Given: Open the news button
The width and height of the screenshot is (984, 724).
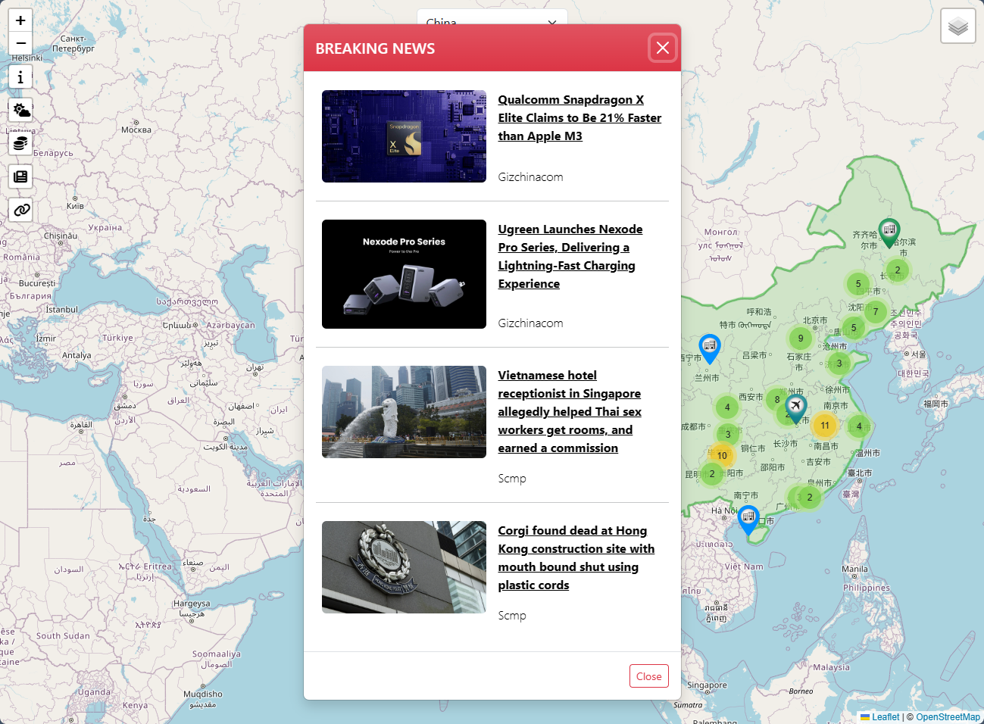Looking at the screenshot, I should pyautogui.click(x=21, y=176).
